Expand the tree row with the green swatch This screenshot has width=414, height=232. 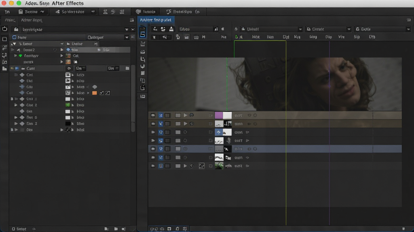coord(16,105)
